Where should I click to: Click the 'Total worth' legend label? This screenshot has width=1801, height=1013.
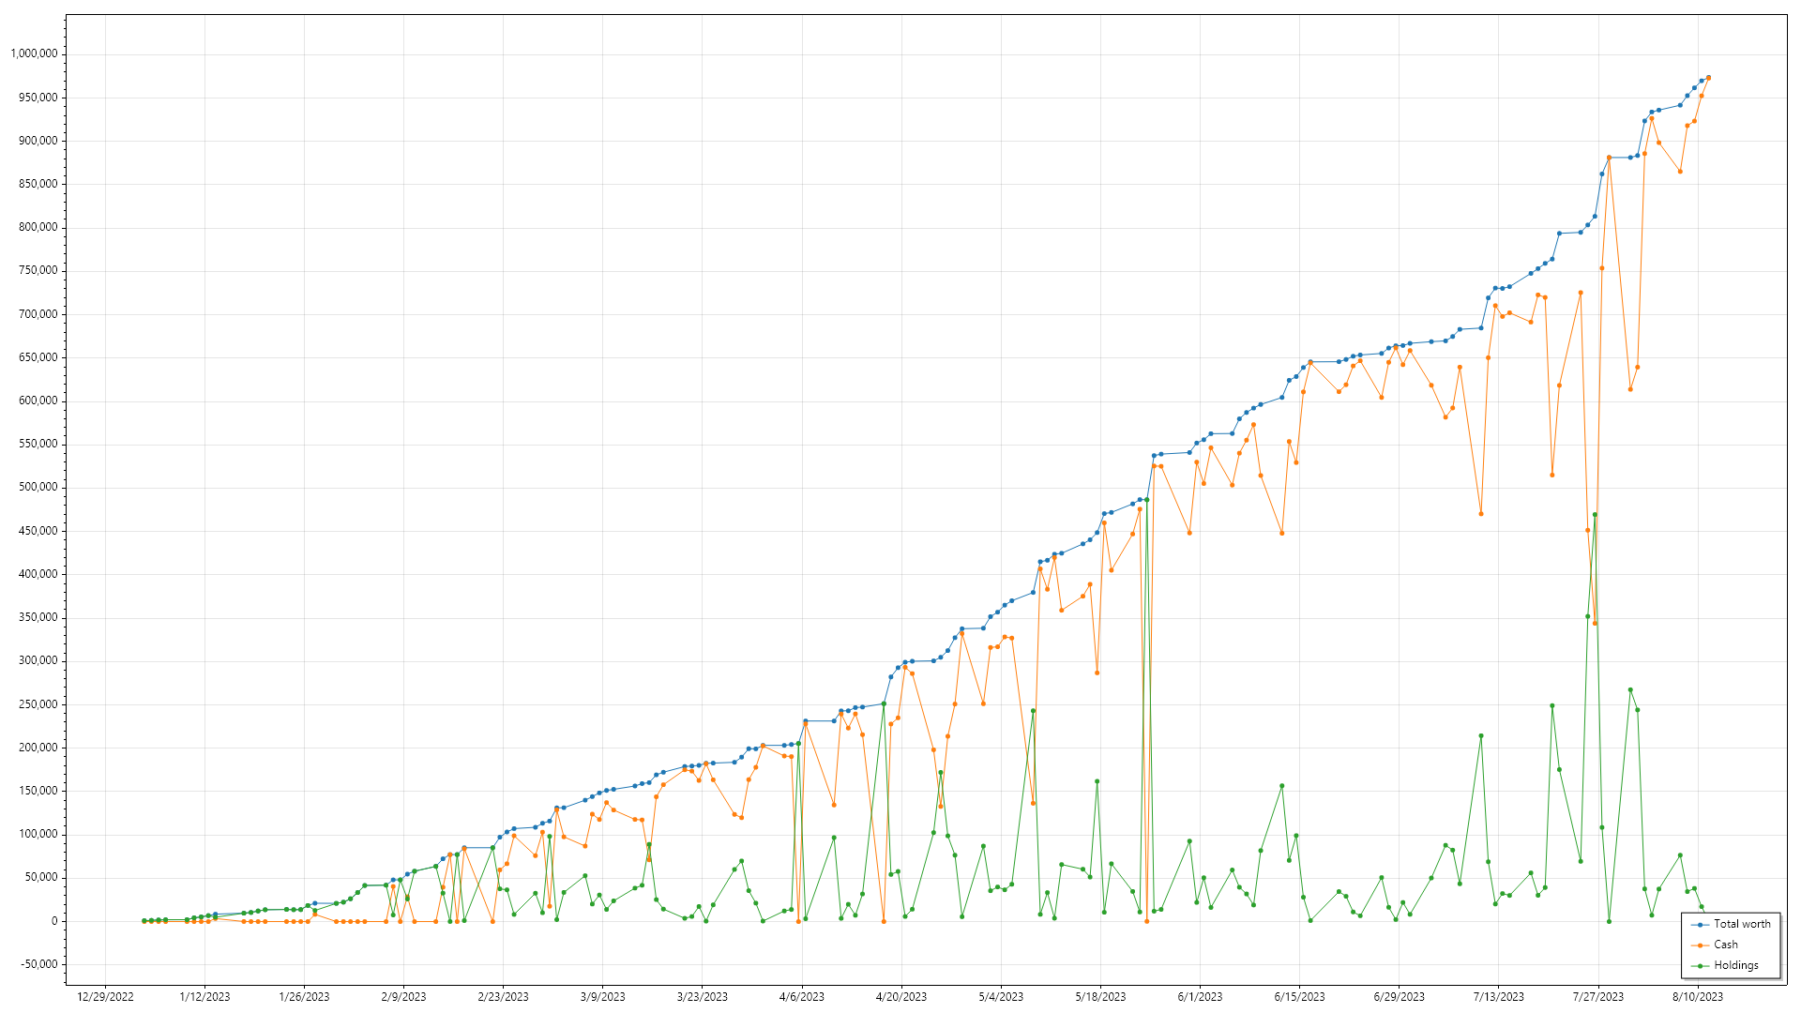coord(1742,925)
